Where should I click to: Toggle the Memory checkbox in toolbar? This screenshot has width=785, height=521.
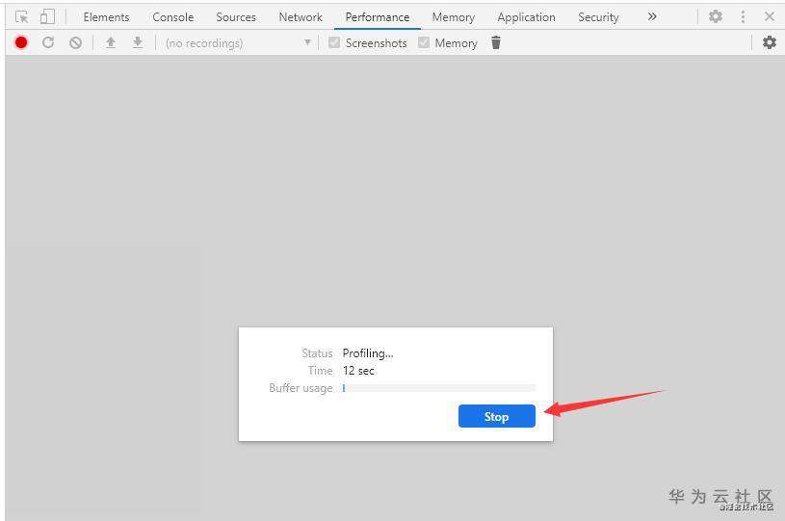click(x=424, y=42)
